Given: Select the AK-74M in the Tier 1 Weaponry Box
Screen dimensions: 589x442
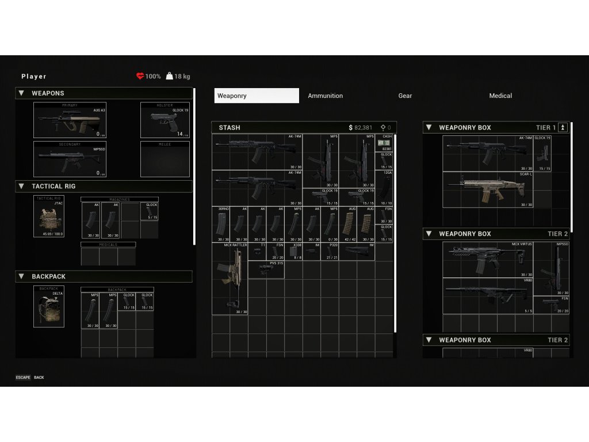Looking at the screenshot, I should [x=488, y=153].
